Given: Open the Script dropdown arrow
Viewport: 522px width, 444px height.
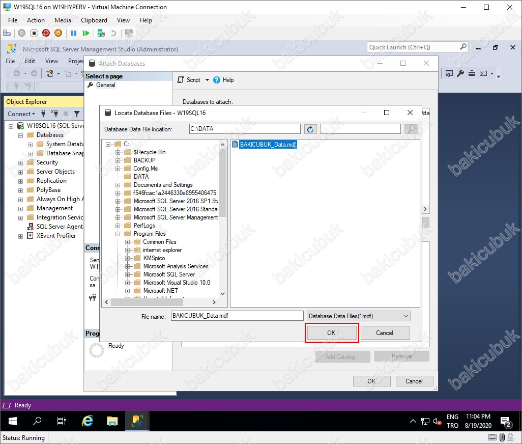Looking at the screenshot, I should [x=207, y=80].
